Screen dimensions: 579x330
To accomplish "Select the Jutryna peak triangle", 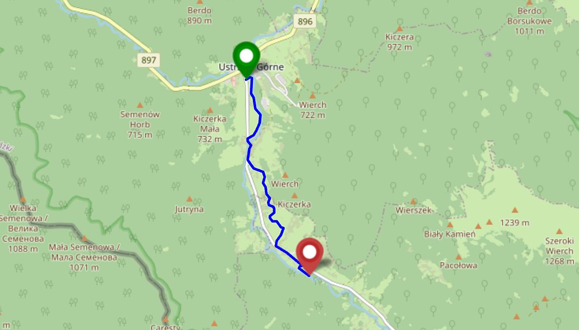I will 189,199.
